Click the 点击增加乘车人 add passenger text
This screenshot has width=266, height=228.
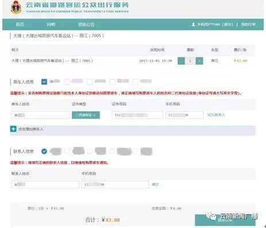(x=31, y=129)
